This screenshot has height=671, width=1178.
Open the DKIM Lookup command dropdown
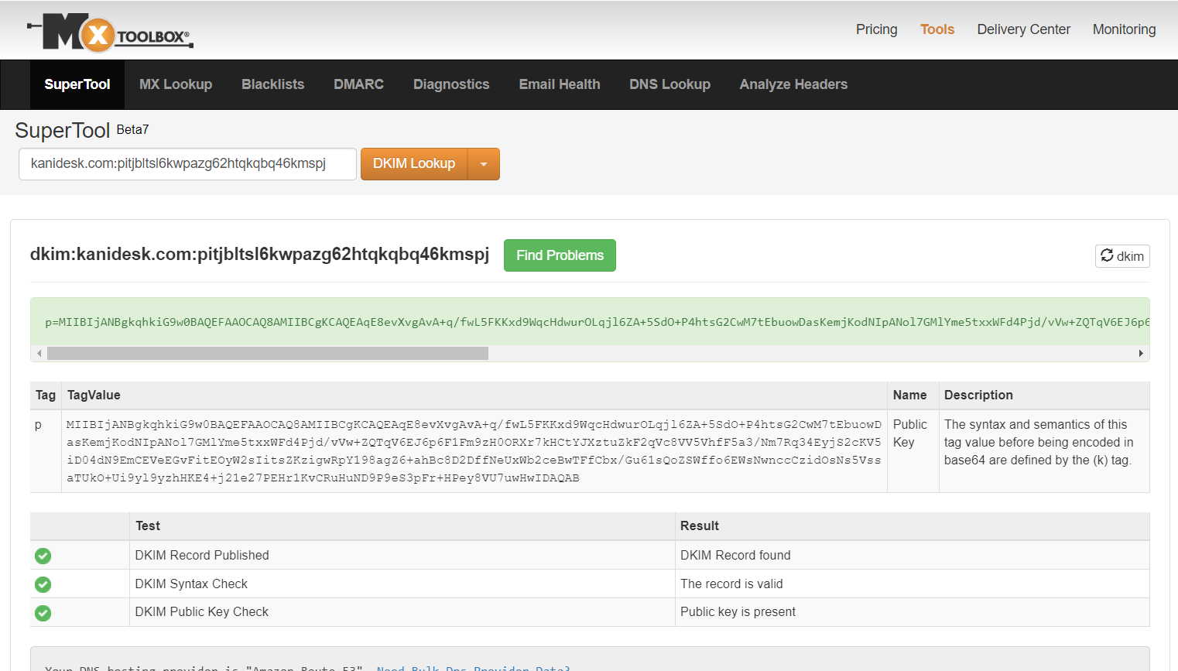coord(485,163)
